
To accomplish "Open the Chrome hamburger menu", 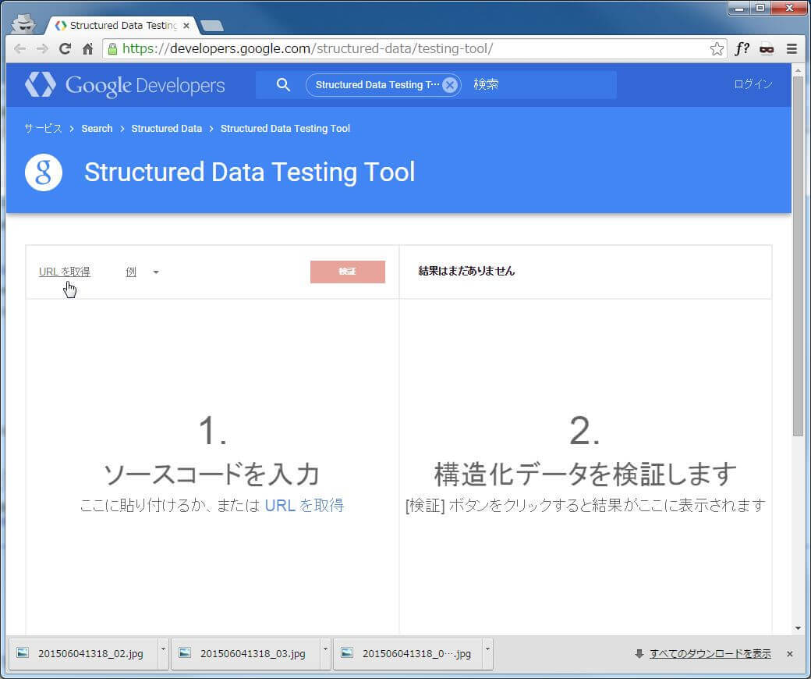I will point(792,48).
